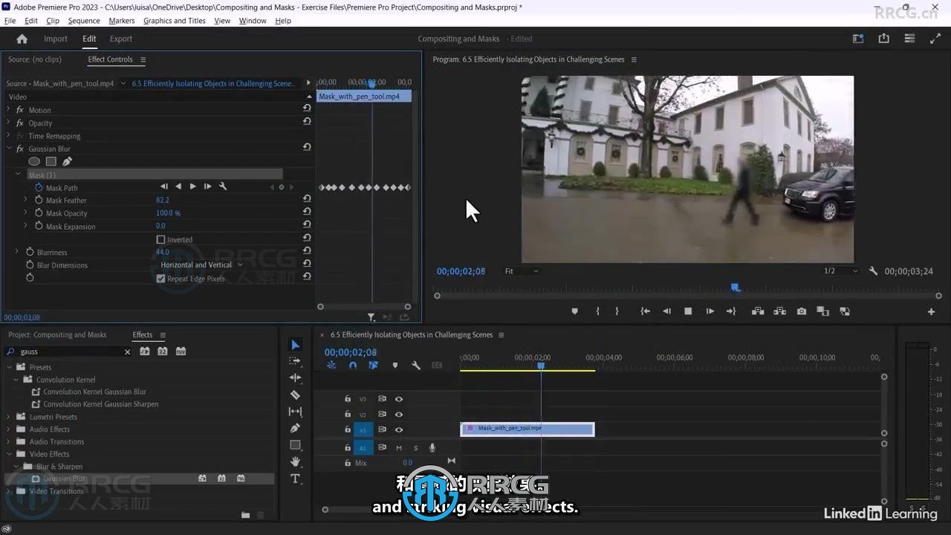Select the Ripple Edit tool
Image resolution: width=951 pixels, height=535 pixels.
[295, 378]
